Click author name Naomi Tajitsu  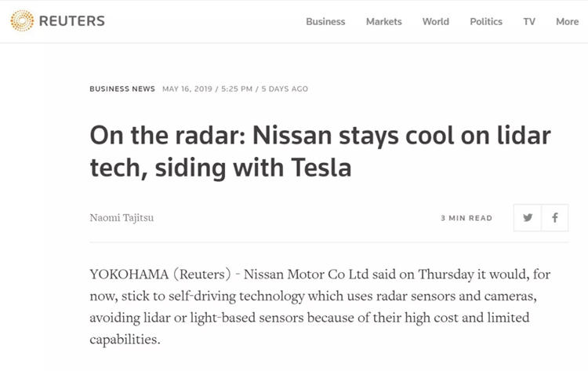tap(122, 217)
